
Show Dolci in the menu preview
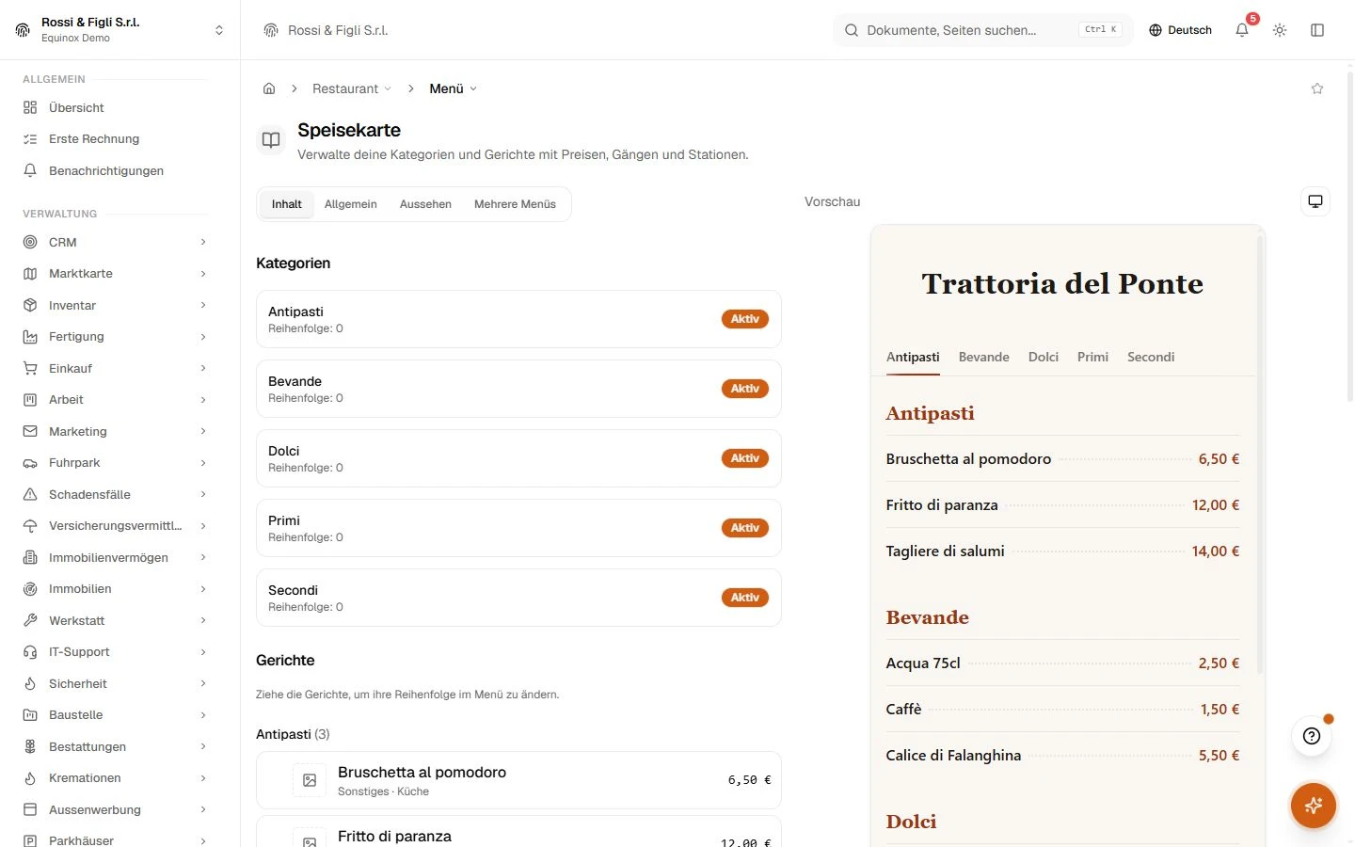tap(1044, 358)
